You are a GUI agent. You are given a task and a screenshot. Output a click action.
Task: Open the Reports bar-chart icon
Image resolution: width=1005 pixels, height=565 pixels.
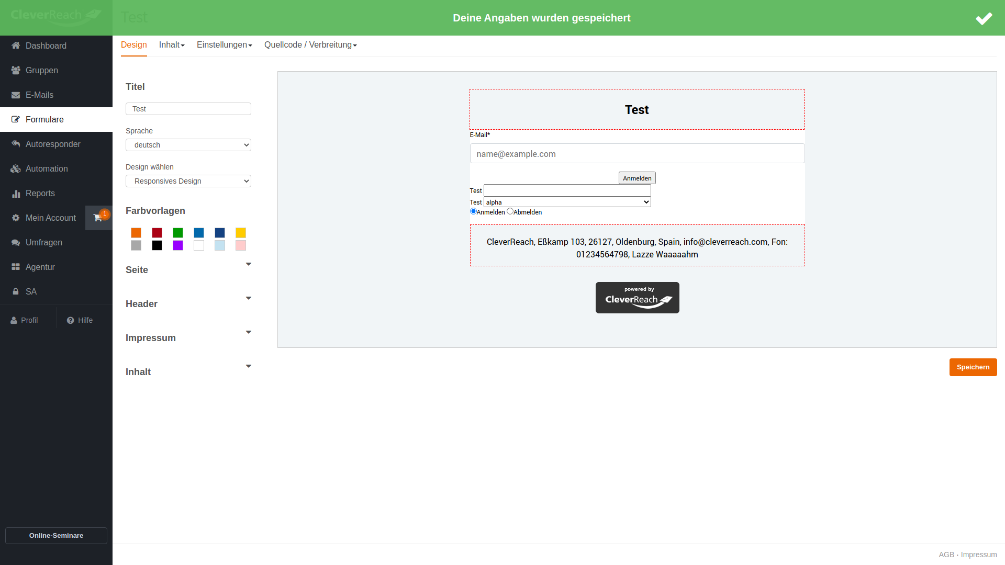[x=16, y=193]
